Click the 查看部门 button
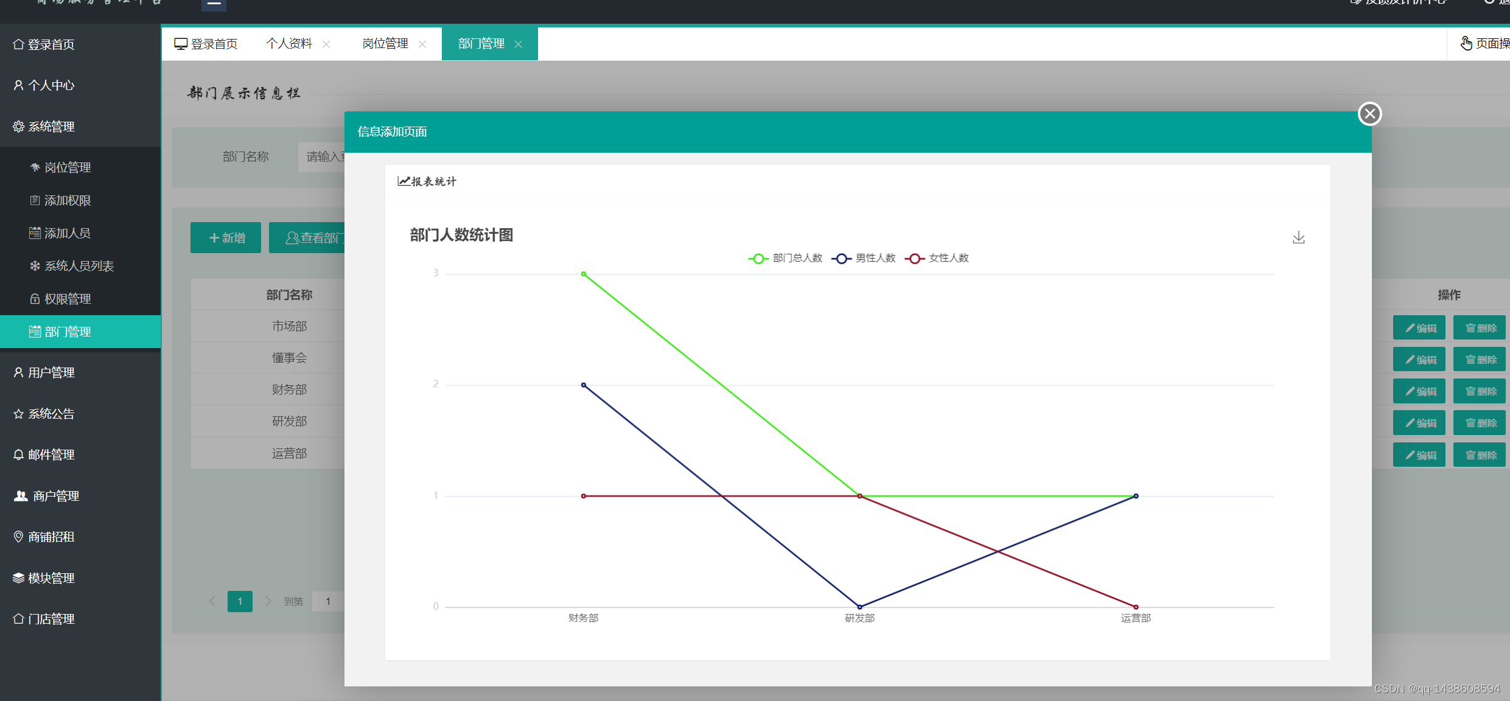The height and width of the screenshot is (701, 1510). click(x=307, y=237)
